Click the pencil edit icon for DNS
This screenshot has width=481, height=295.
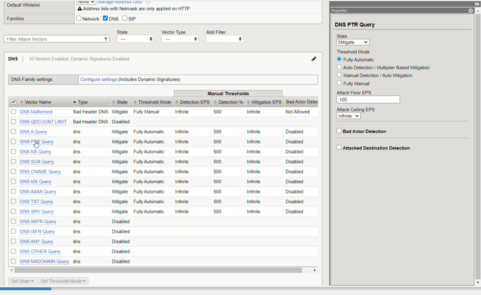tap(314, 59)
